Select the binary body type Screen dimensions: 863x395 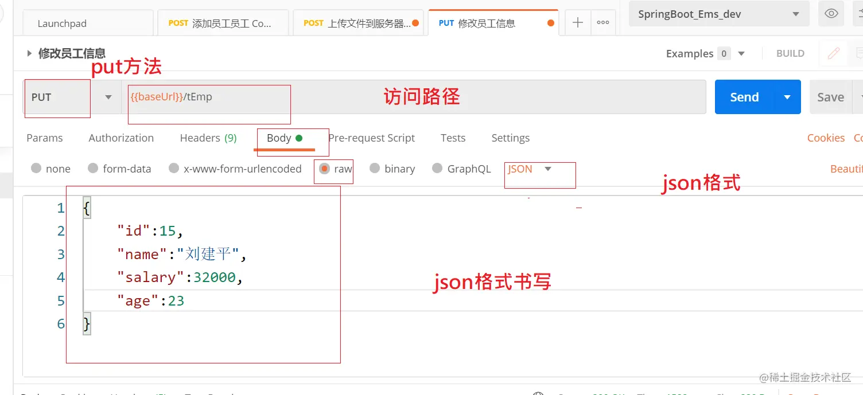(392, 169)
